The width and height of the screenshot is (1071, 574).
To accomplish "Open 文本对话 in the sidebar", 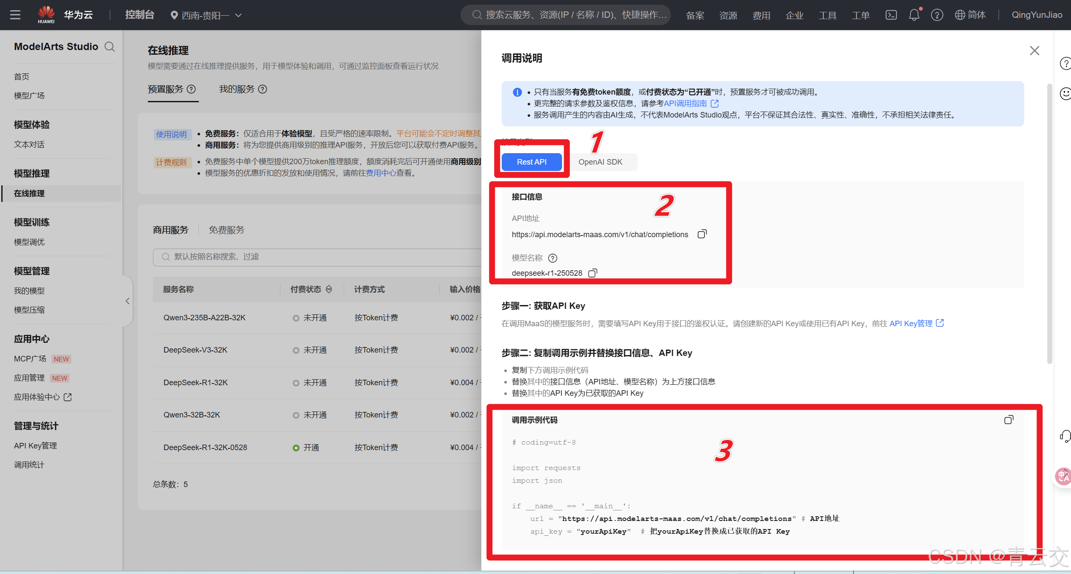I will (29, 144).
